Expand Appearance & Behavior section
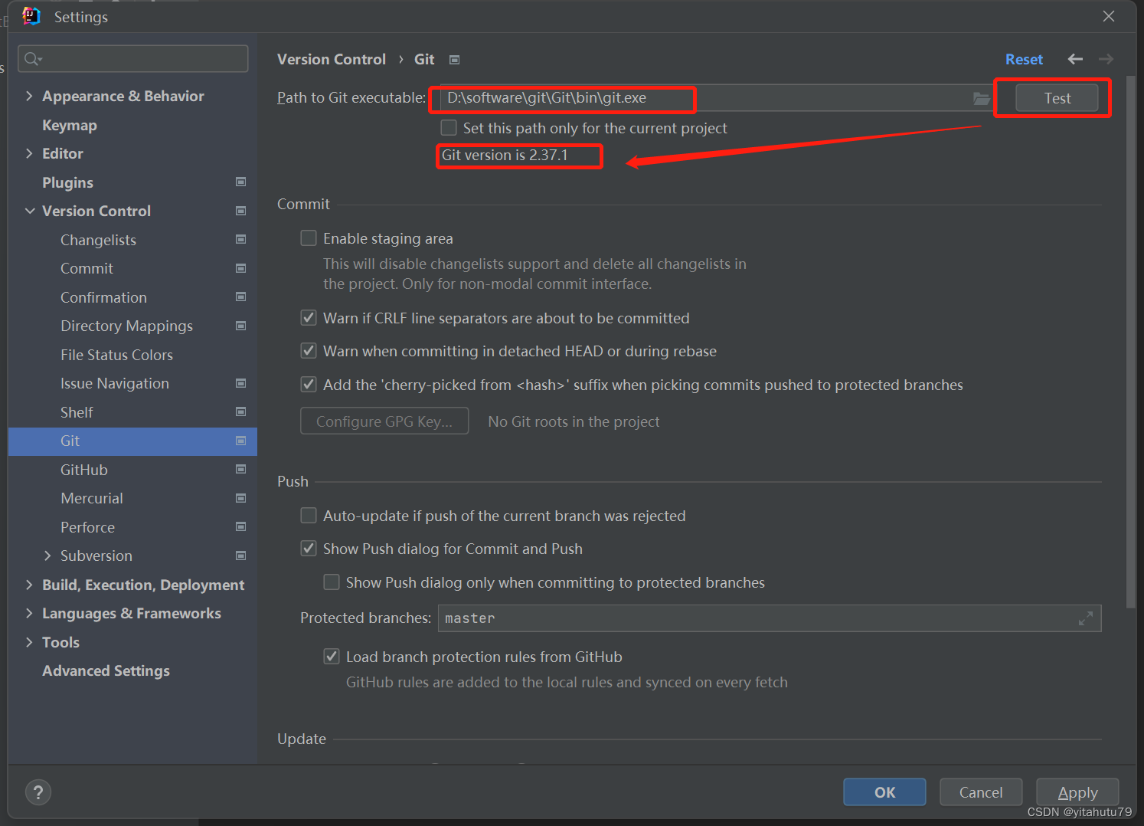The height and width of the screenshot is (826, 1144). pyautogui.click(x=29, y=96)
